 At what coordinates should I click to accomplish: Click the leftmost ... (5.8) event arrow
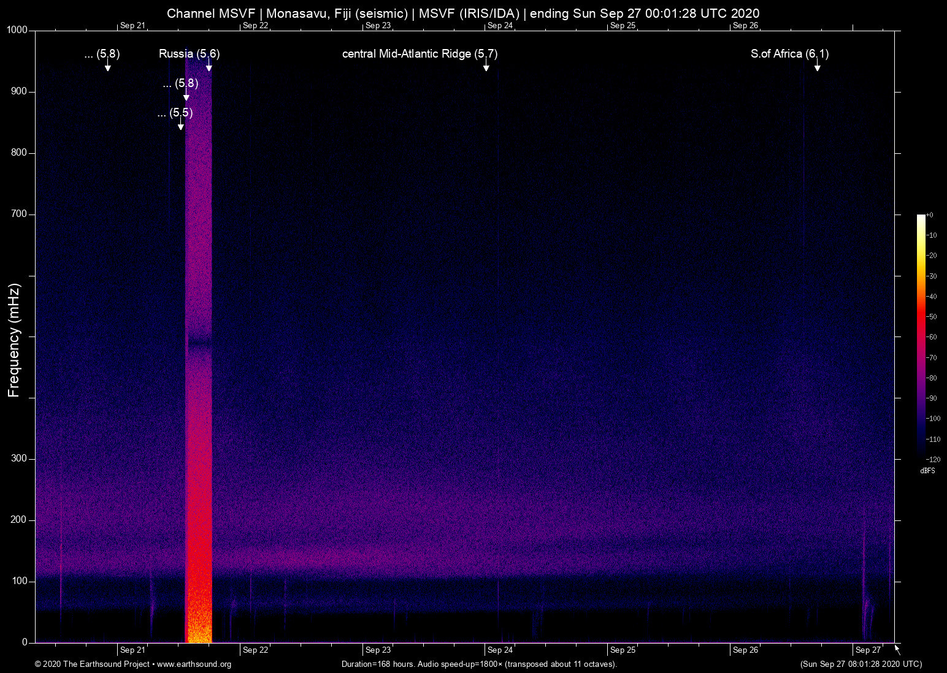(108, 67)
